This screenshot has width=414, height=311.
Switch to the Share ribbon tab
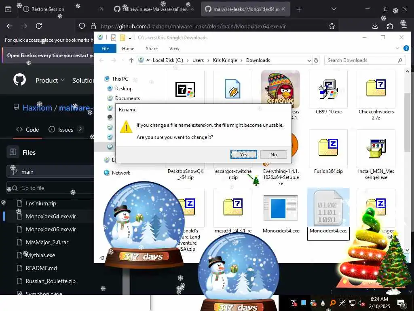(x=152, y=49)
